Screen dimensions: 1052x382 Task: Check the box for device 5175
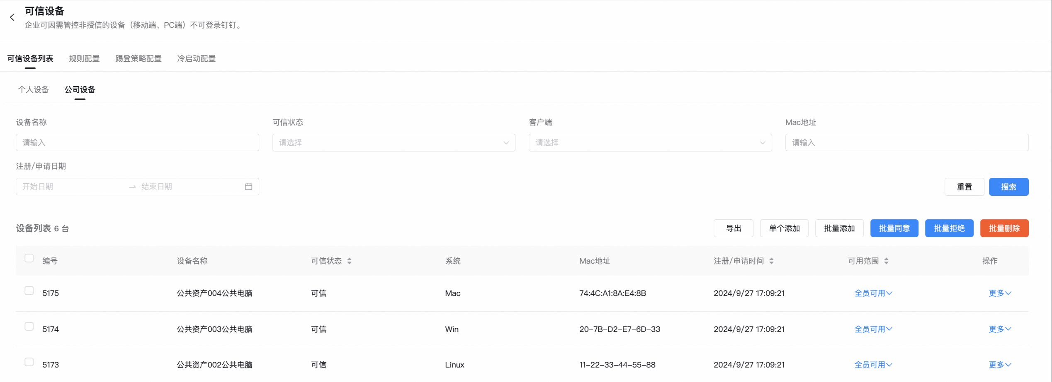coord(29,291)
